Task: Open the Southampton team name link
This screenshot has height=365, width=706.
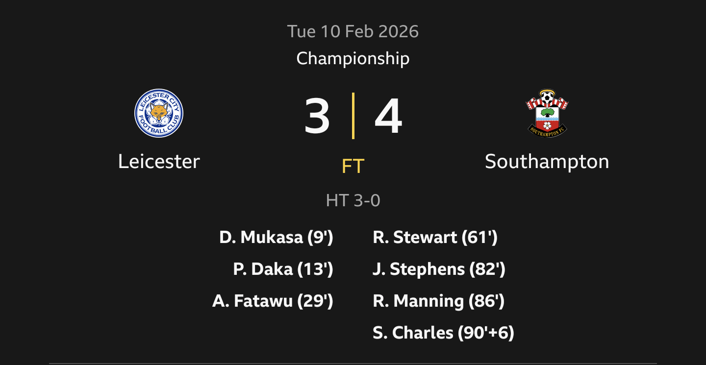Action: 547,161
